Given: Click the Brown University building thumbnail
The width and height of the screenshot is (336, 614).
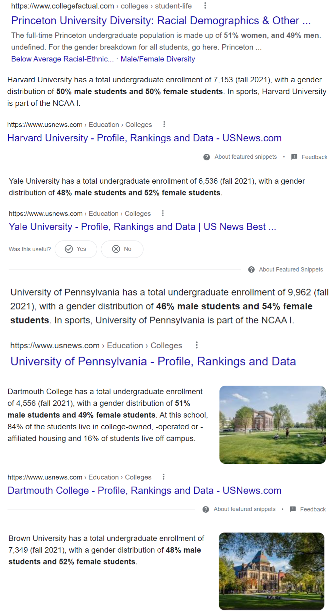Looking at the screenshot, I should coord(271,571).
